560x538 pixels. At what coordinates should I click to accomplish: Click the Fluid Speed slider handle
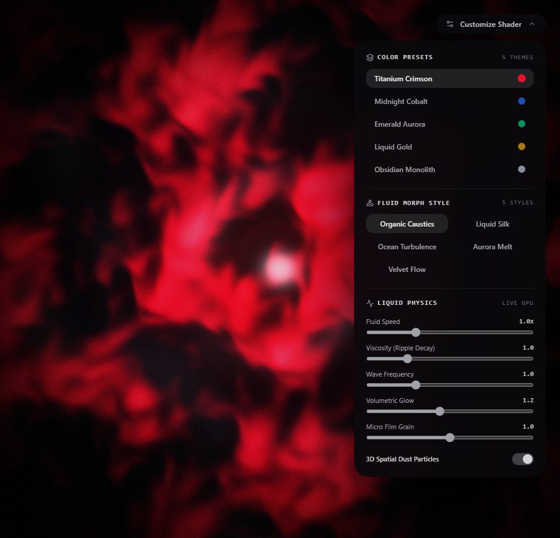pos(416,332)
